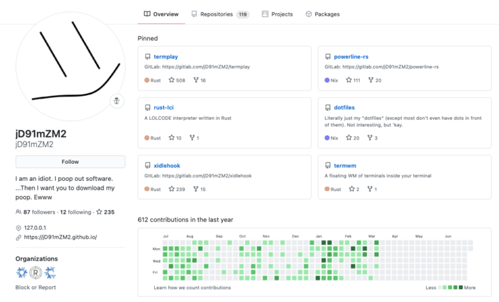The height and width of the screenshot is (302, 499).
Task: Click the status badge icon on avatar
Action: 117,101
